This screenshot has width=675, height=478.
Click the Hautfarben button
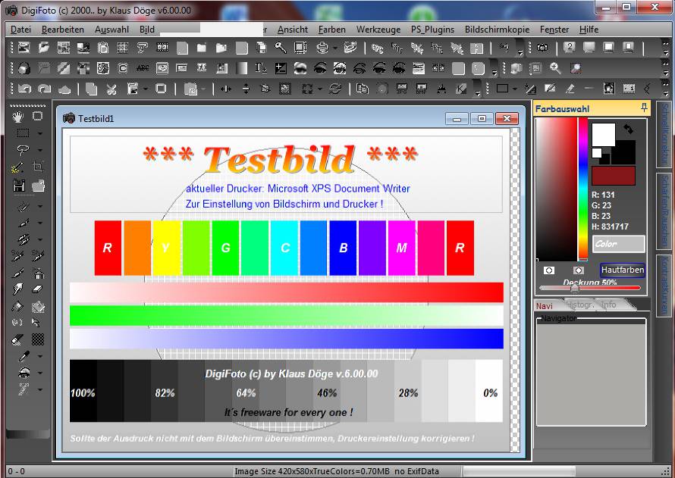tap(622, 270)
